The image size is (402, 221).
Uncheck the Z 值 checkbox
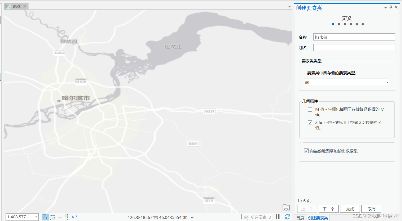tap(310, 123)
